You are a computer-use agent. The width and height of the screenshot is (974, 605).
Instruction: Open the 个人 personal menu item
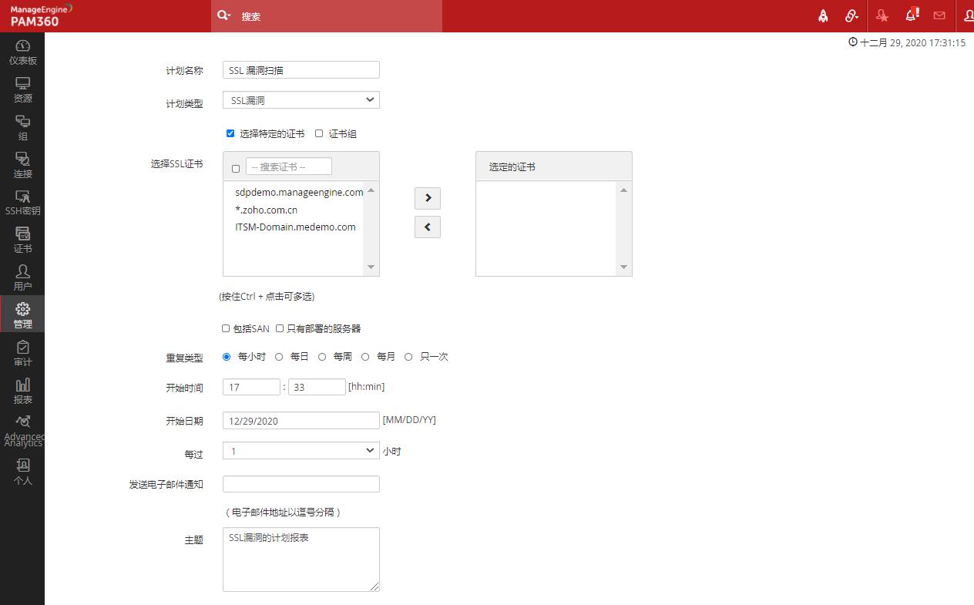22,472
